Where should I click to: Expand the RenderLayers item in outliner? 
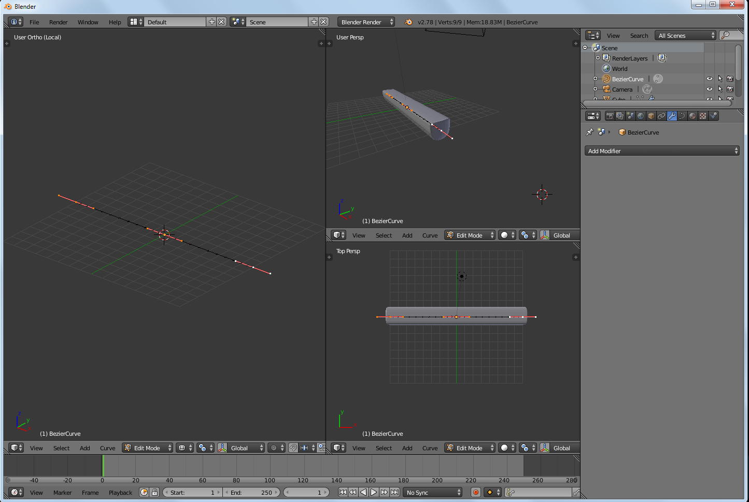[598, 58]
